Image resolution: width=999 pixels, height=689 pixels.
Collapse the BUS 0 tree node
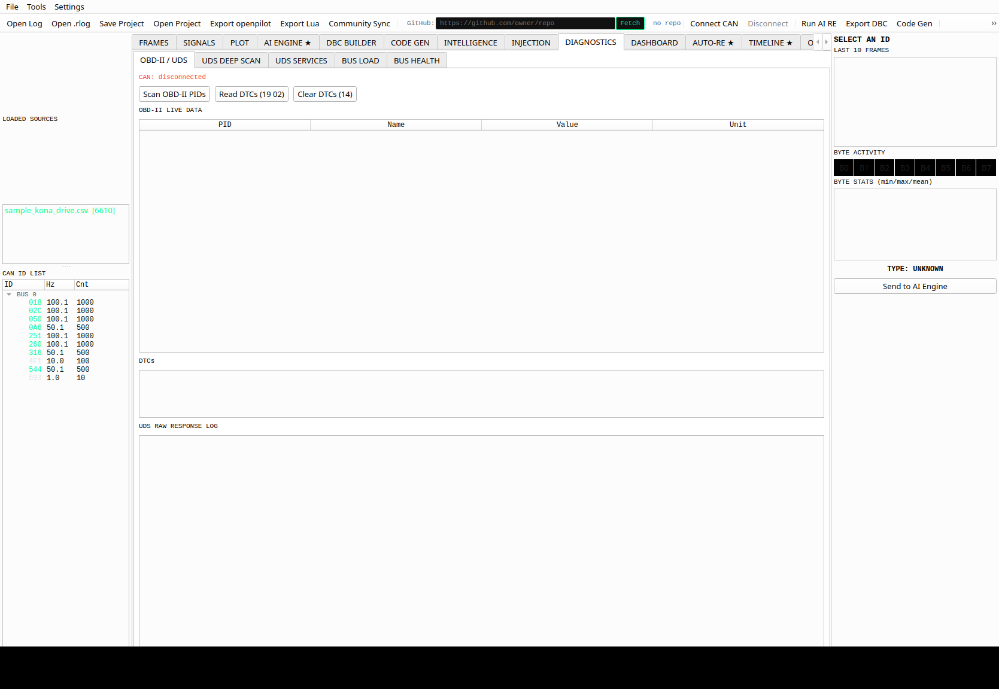[9, 295]
